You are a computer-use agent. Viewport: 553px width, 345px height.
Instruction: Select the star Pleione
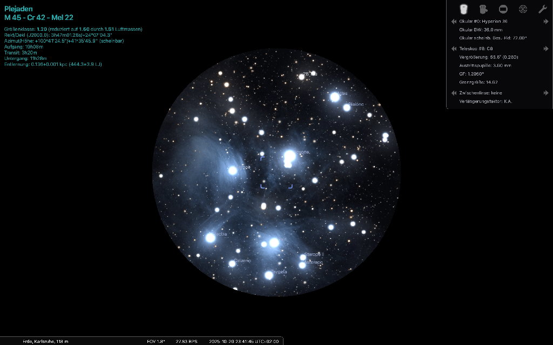click(x=347, y=107)
